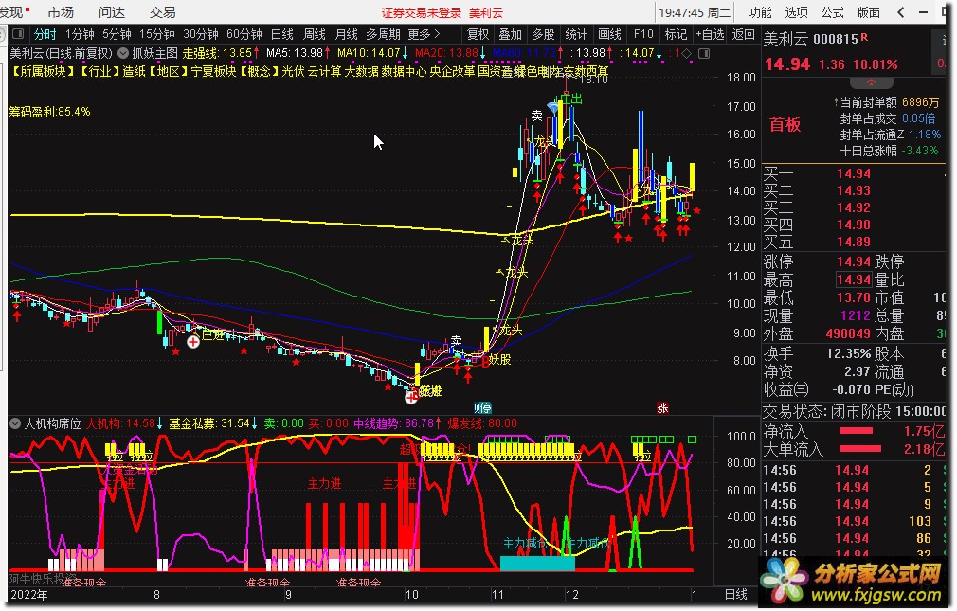The height and width of the screenshot is (611, 957).
Task: Click the 换手 value 12.35%
Action: 848,353
